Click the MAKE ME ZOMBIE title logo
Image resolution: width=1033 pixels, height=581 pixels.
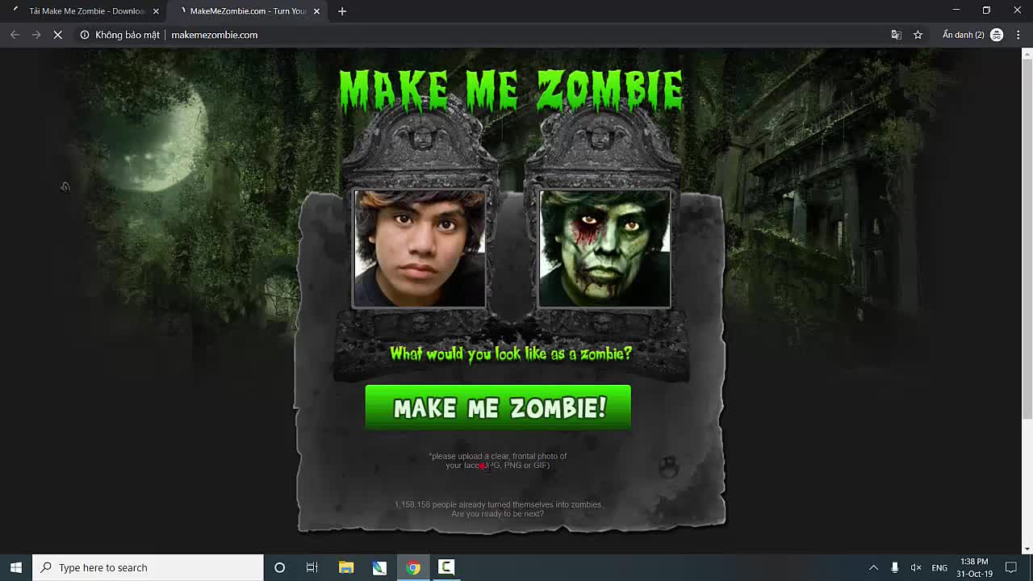coord(511,89)
